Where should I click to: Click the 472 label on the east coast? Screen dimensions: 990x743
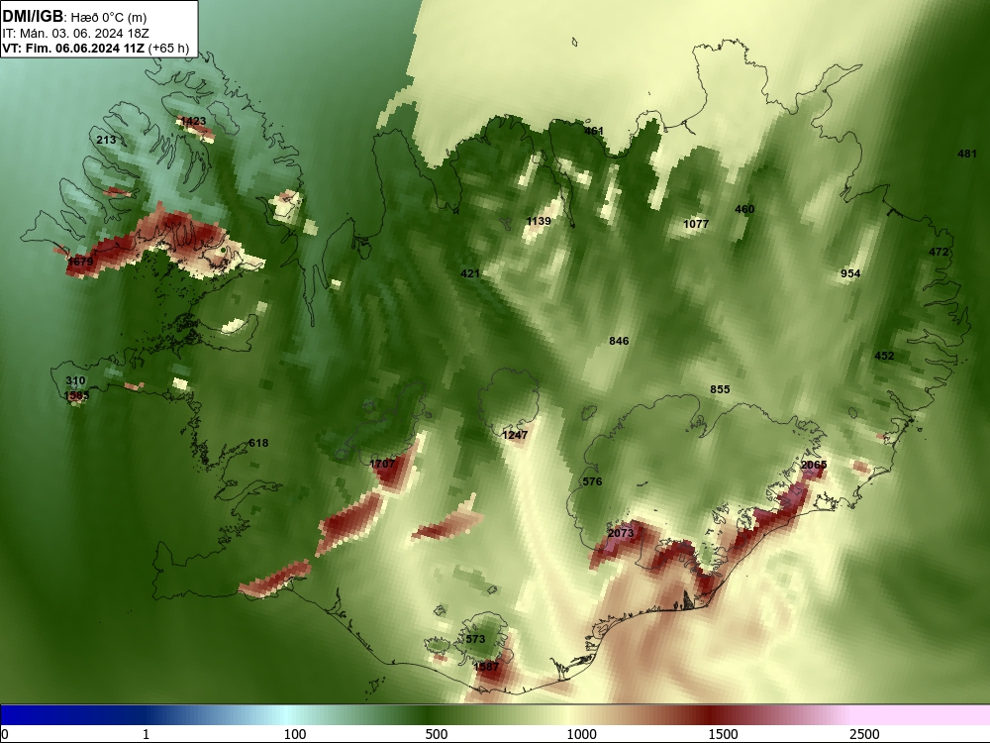tap(939, 252)
